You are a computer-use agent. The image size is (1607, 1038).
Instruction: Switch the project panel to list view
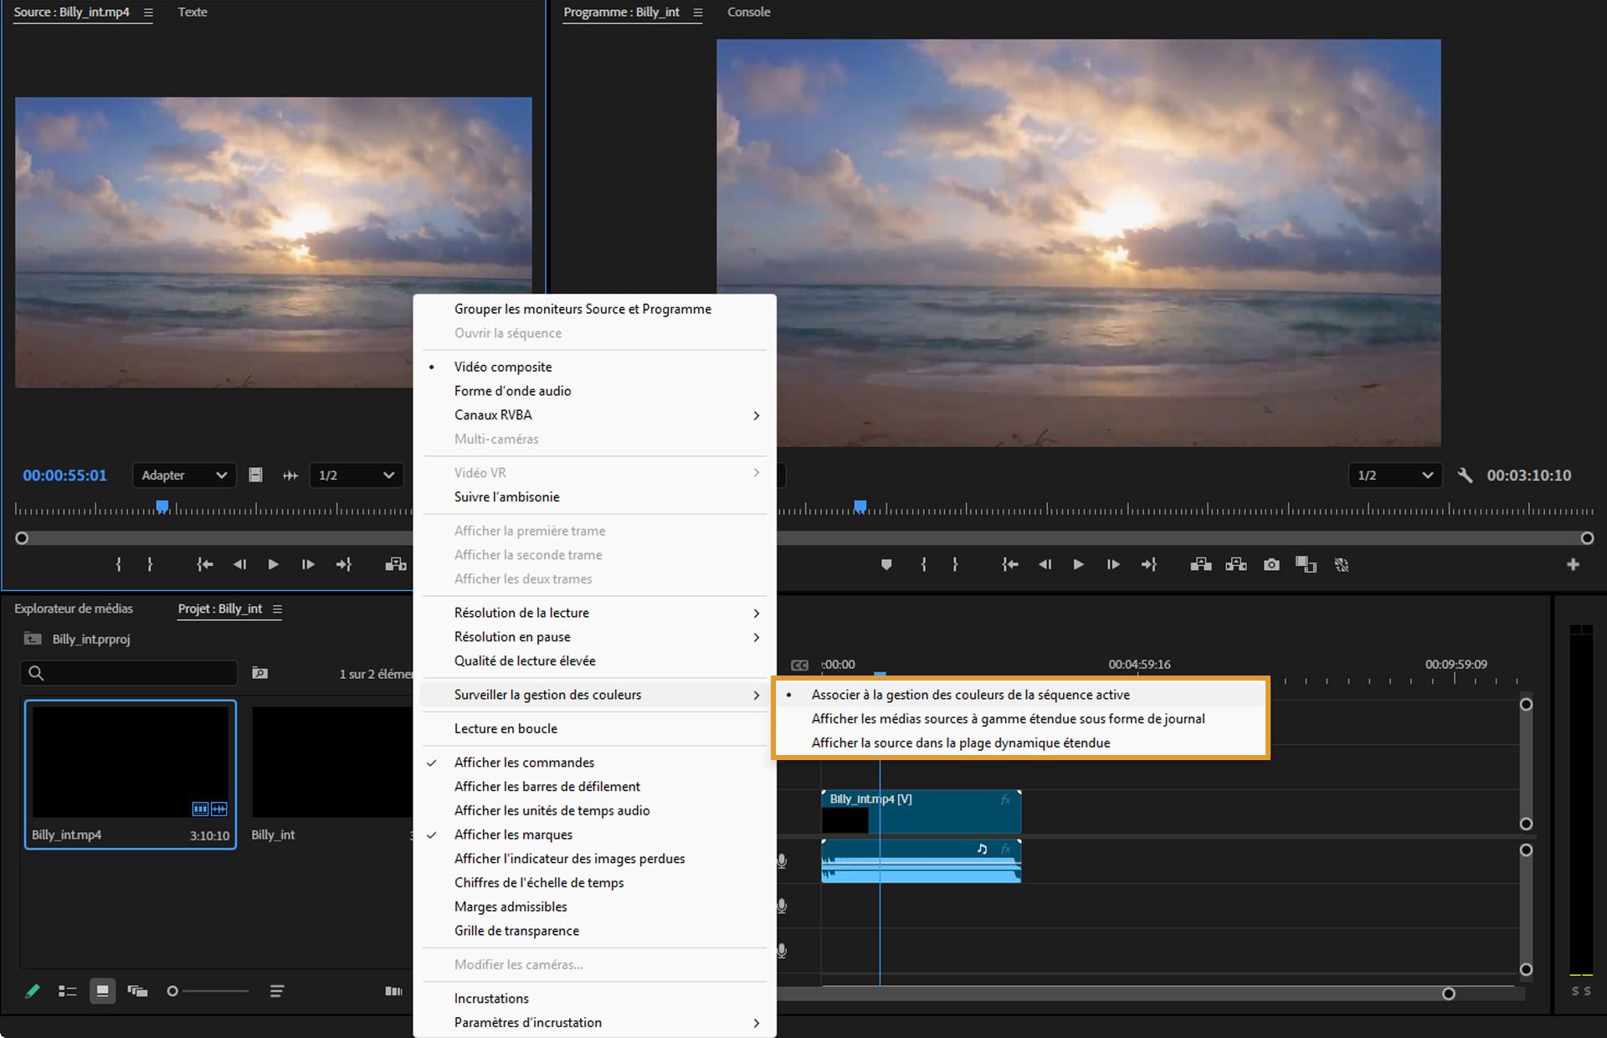[67, 991]
